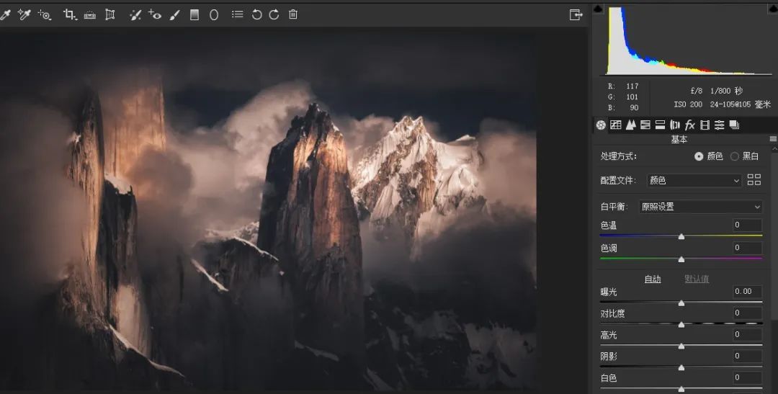Select the Radial Filter tool
Screen dimensions: 778x394
click(x=214, y=15)
